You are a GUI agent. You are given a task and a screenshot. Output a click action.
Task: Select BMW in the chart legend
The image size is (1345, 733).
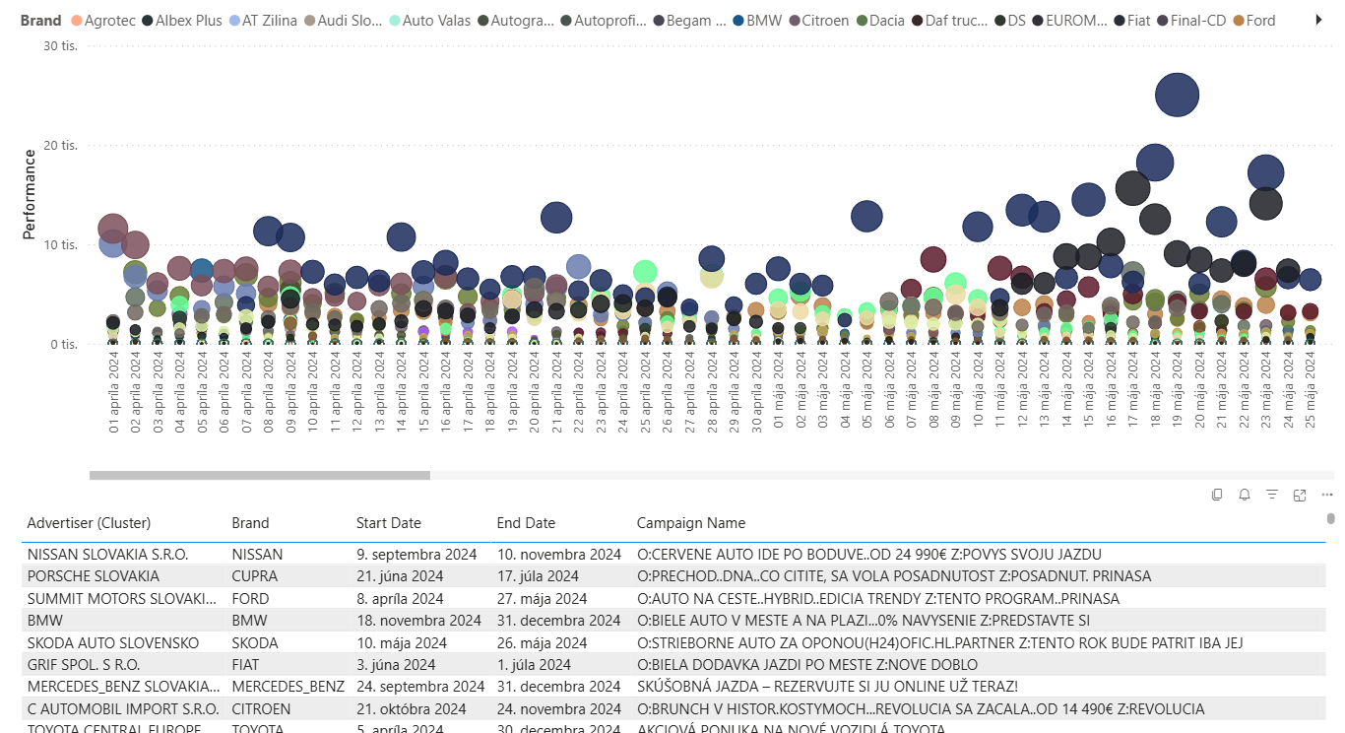[x=756, y=21]
